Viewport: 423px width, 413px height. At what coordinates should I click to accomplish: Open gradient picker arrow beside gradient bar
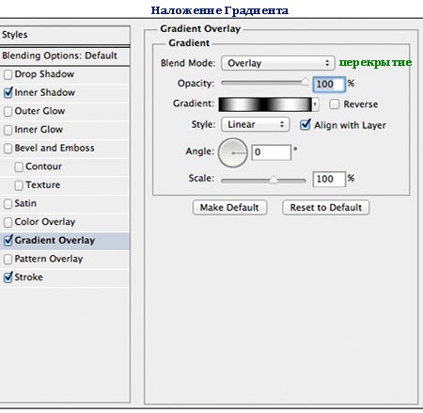[x=316, y=104]
